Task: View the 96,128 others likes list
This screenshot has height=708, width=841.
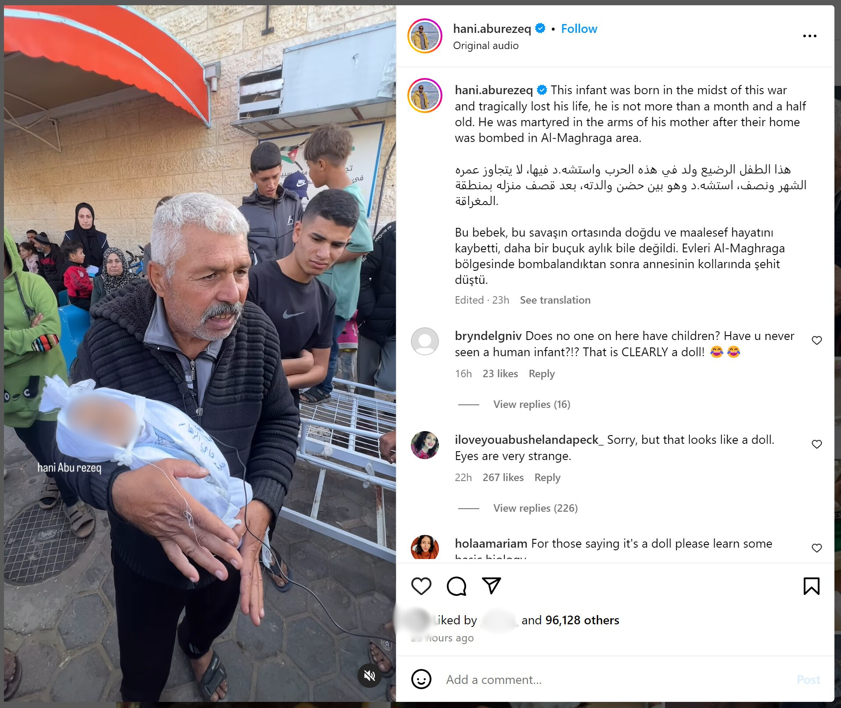Action: pos(582,620)
